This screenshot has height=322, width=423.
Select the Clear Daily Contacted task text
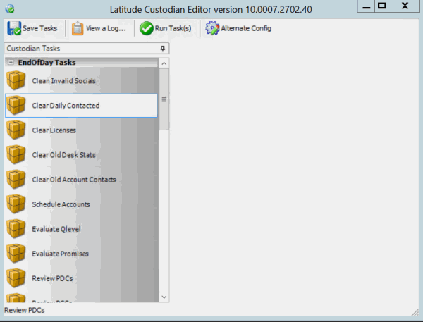(x=66, y=106)
